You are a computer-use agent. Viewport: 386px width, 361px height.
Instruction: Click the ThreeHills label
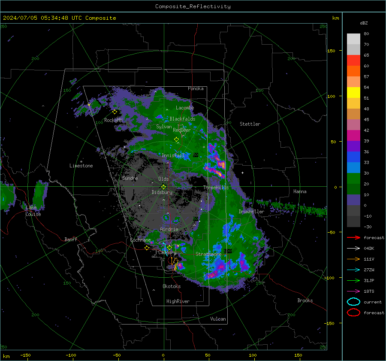(x=216, y=188)
